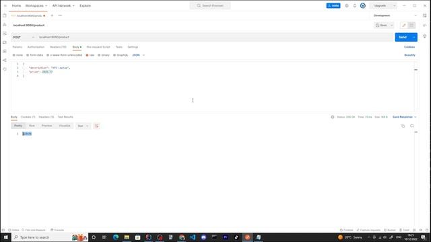431x242 pixels.
Task: Open Runner in the status bar
Action: pyautogui.click(x=389, y=230)
